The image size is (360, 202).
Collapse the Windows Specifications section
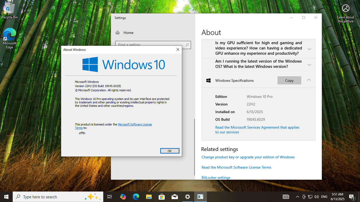[x=309, y=80]
